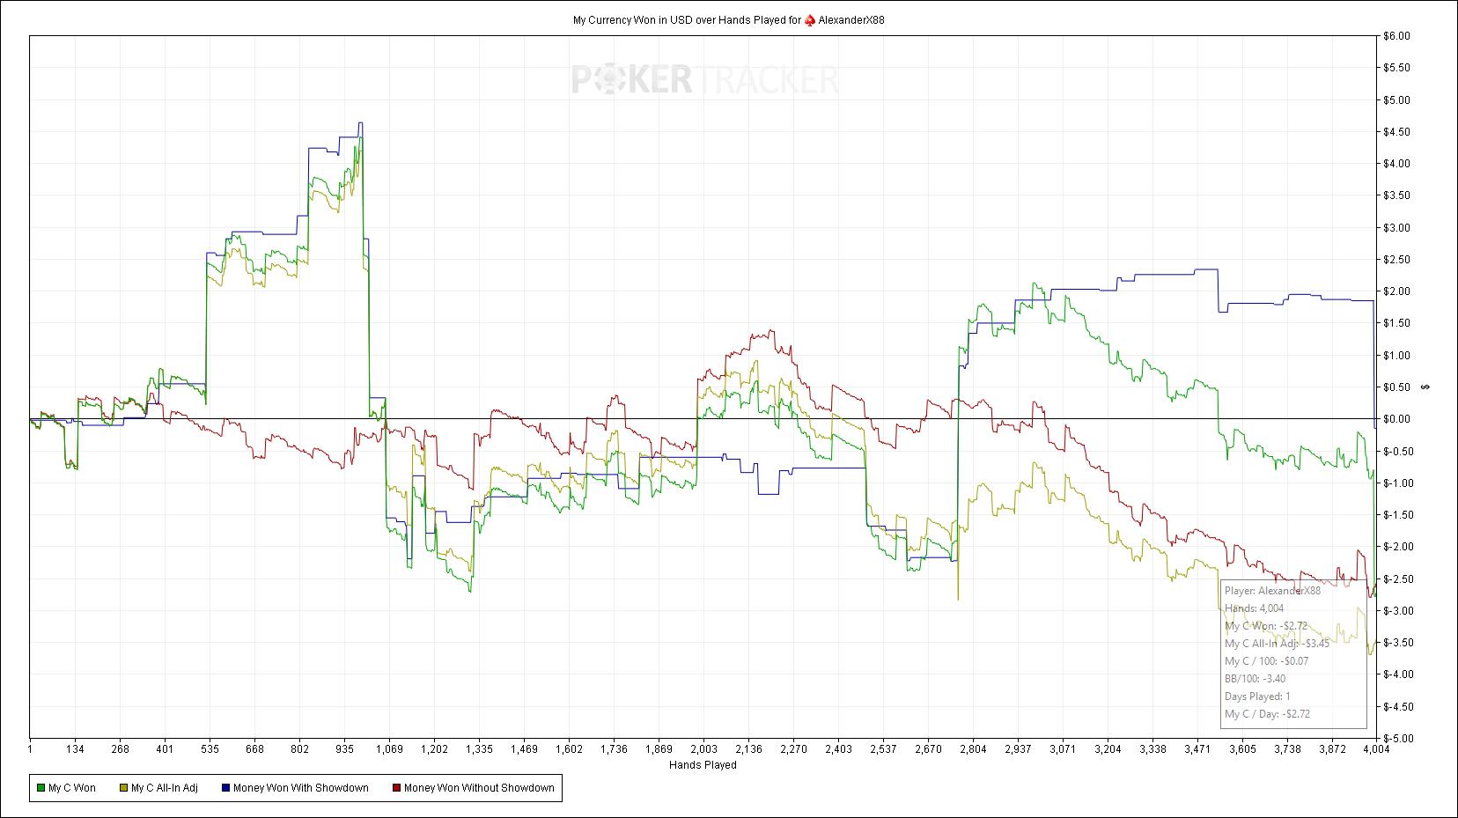The image size is (1458, 818).
Task: Click the tooltip line 'My C / 100: -$0.07'
Action: coord(1267,661)
